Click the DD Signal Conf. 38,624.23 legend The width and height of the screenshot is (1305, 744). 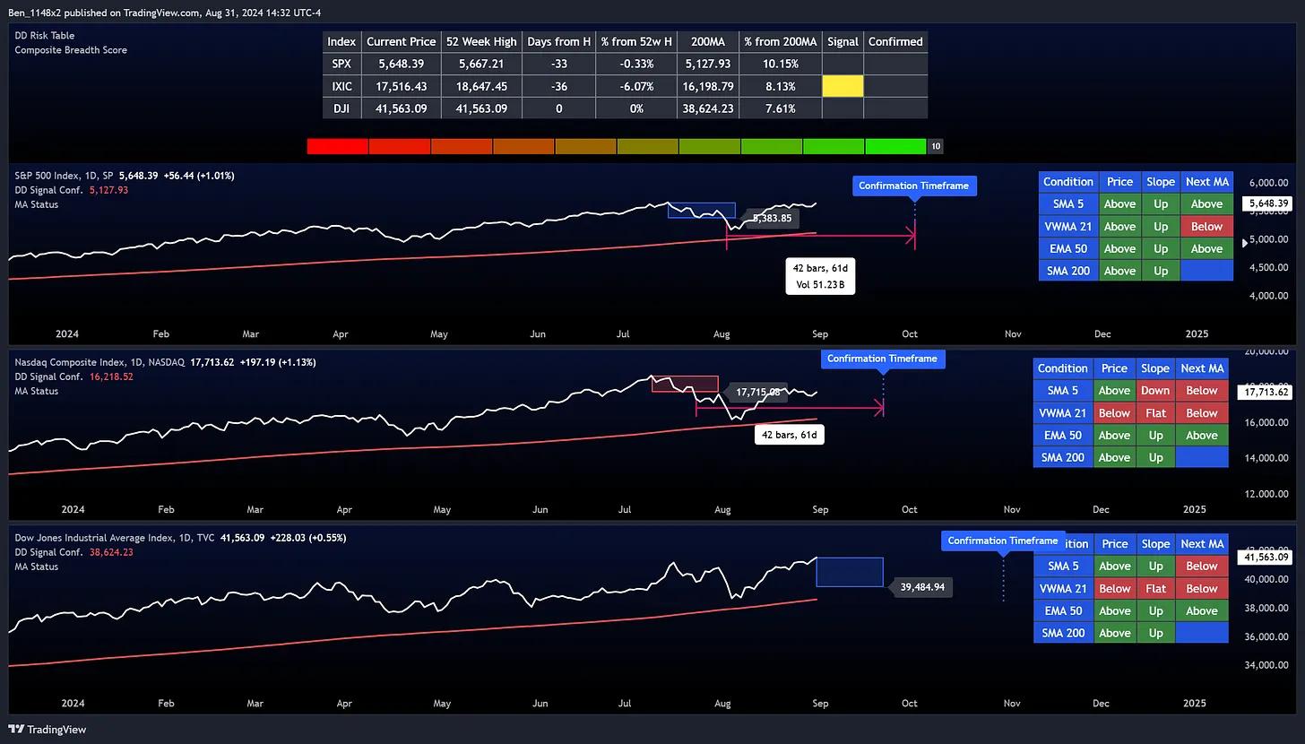(73, 552)
